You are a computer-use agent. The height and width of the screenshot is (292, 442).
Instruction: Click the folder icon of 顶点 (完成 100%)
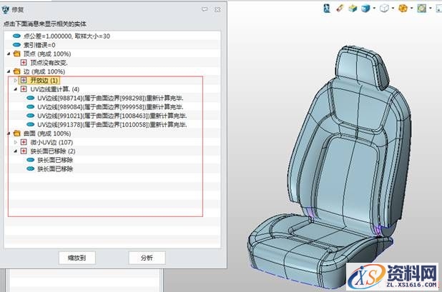tap(17, 54)
